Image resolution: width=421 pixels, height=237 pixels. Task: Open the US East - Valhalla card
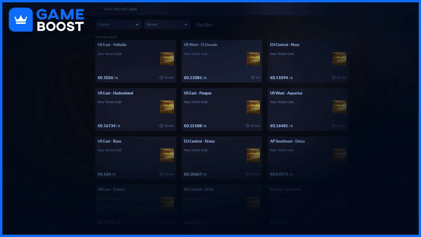point(136,61)
